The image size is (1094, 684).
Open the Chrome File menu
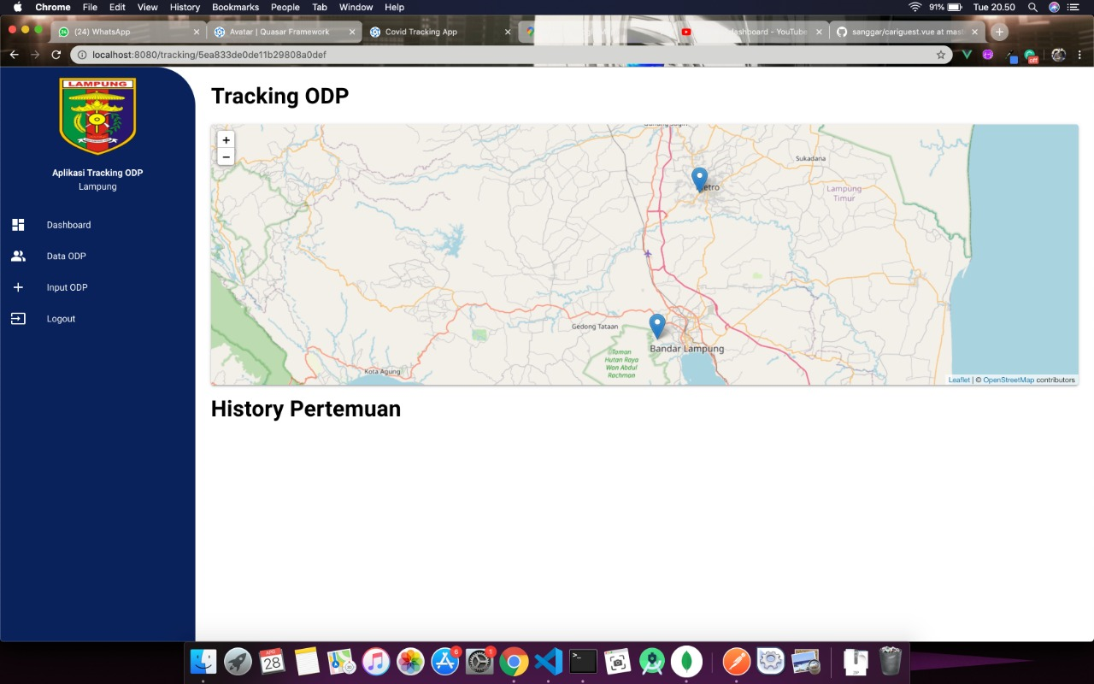[x=90, y=7]
